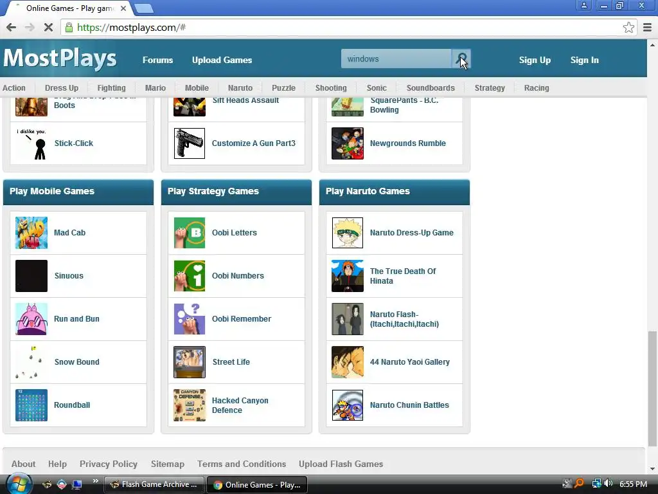Screen dimensions: 658x494
Task: Open the Forums link
Action: [x=158, y=60]
